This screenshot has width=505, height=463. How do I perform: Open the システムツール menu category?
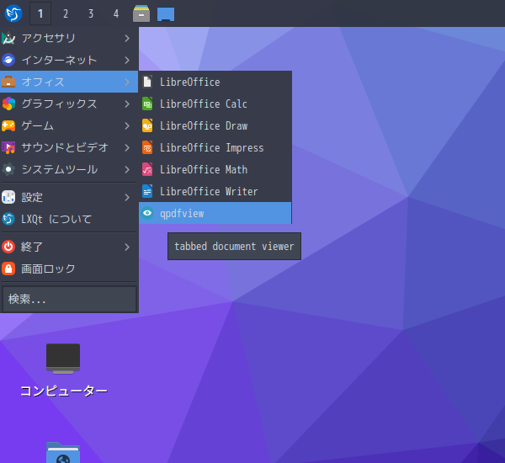point(69,169)
